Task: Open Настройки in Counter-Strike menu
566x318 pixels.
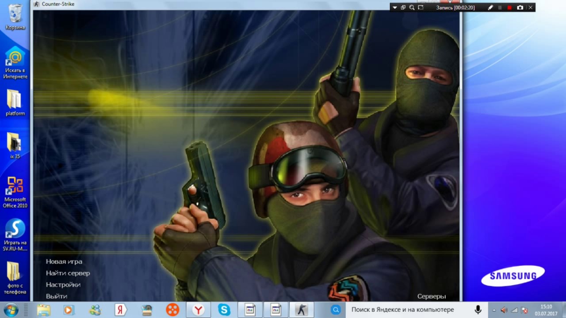Action: pos(63,285)
